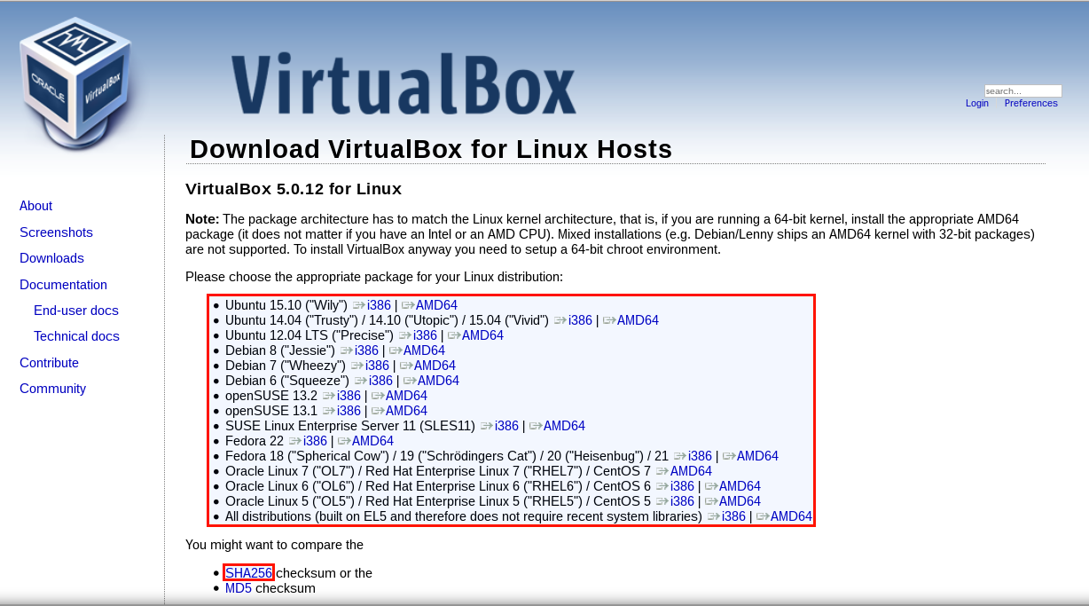This screenshot has height=606, width=1089.
Task: Download openSUSE 13.2 AMD64 package
Action: [x=406, y=396]
